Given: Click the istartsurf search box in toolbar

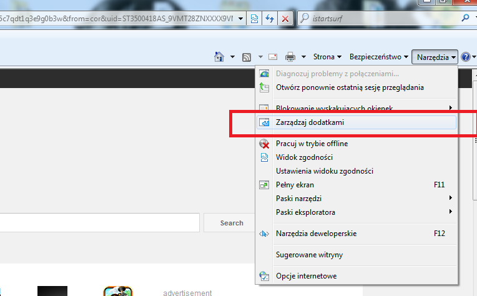Looking at the screenshot, I should (384, 19).
